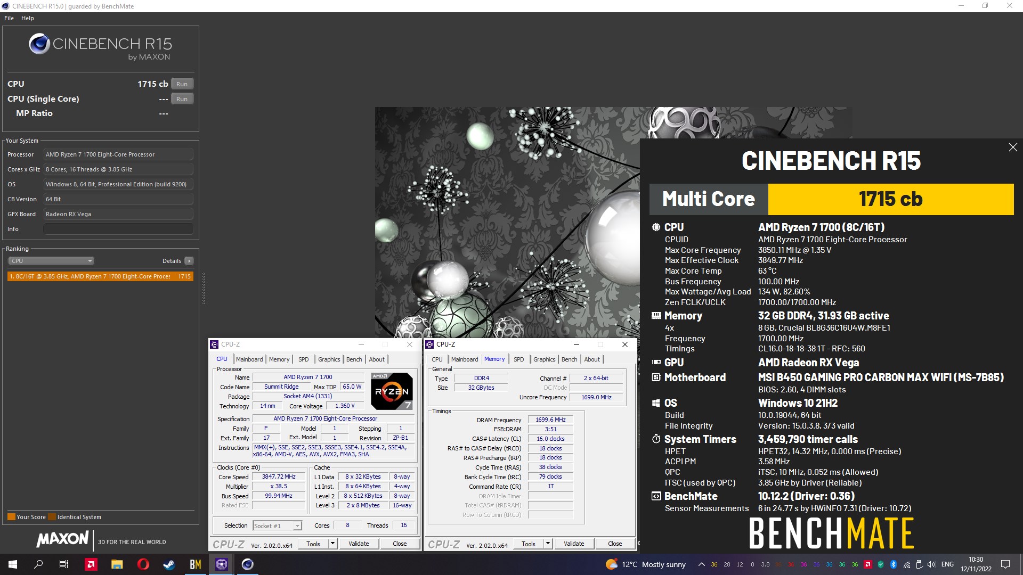The width and height of the screenshot is (1023, 575).
Task: Open the Start menu
Action: click(x=13, y=564)
